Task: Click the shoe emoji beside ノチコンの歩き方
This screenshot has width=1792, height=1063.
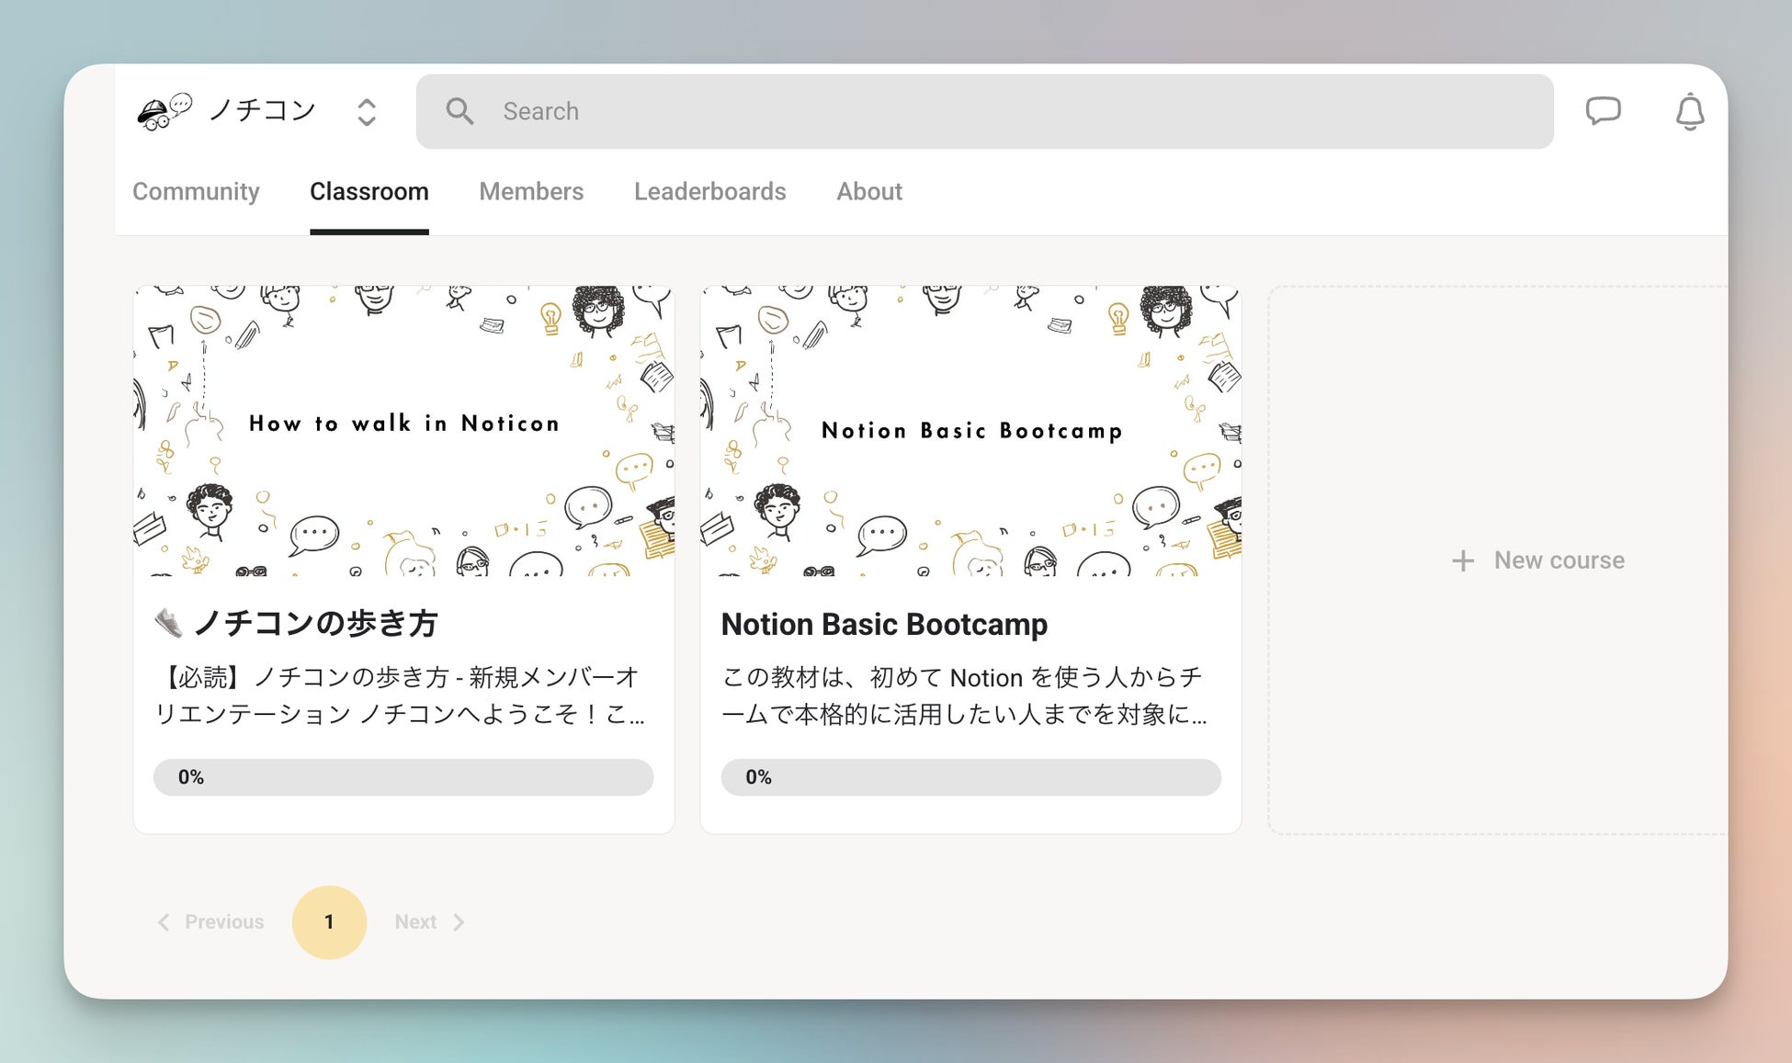Action: point(169,623)
